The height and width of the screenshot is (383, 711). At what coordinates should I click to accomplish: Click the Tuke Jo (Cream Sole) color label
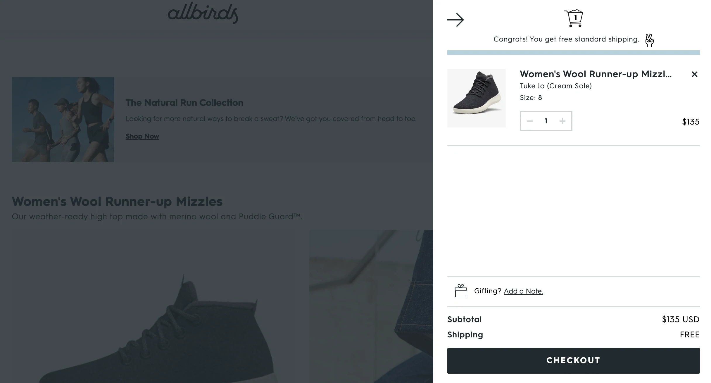pyautogui.click(x=555, y=86)
